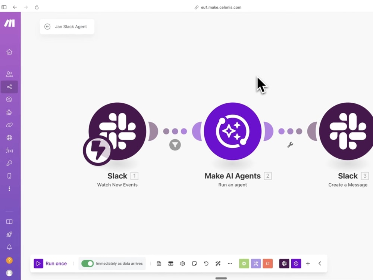373x280 pixels.
Task: Click the Make AI Agents favorite icon
Action: click(296, 264)
